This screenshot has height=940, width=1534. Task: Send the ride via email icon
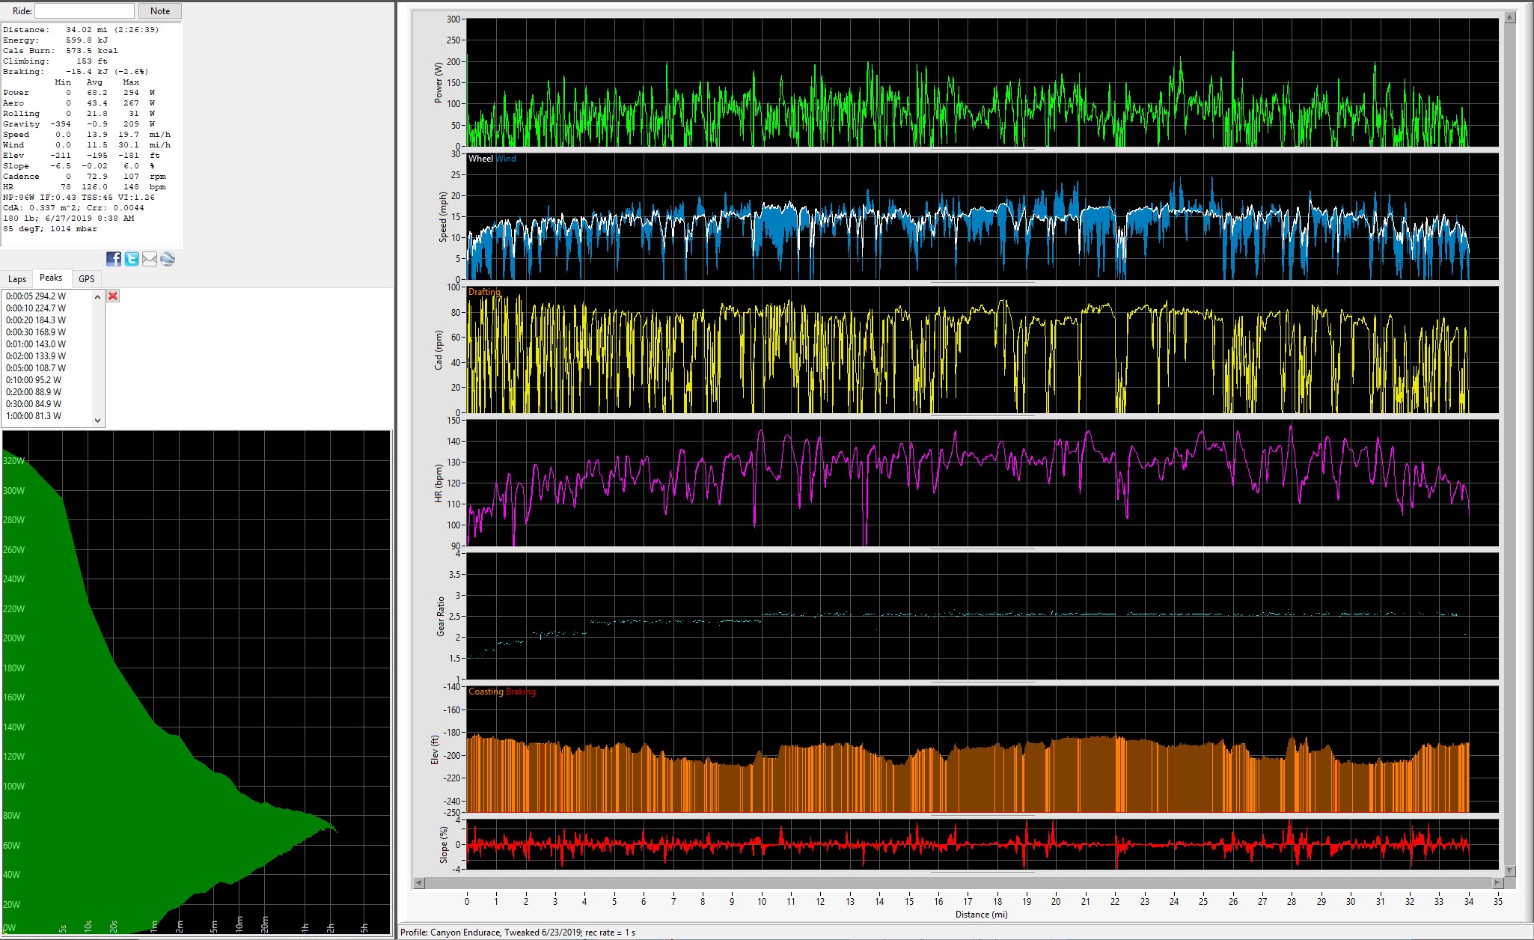tap(150, 259)
